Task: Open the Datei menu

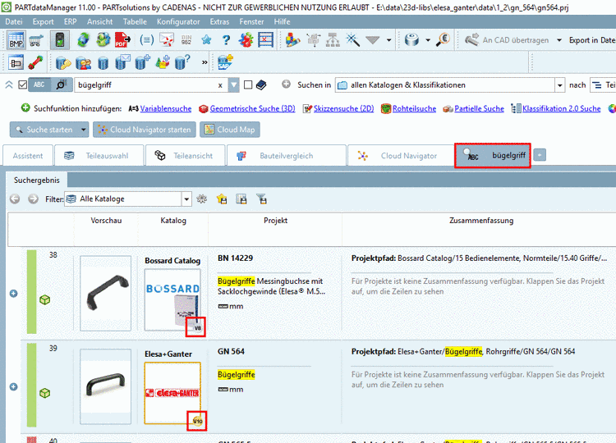Action: [14, 21]
